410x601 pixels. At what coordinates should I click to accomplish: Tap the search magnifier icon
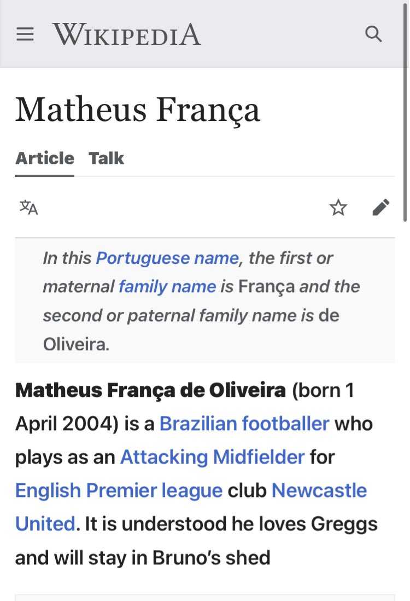pyautogui.click(x=373, y=34)
